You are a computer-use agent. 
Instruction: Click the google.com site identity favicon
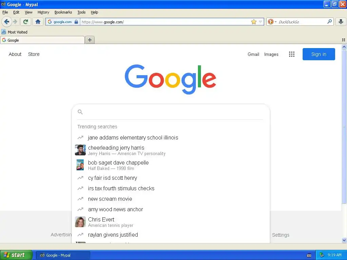50,22
